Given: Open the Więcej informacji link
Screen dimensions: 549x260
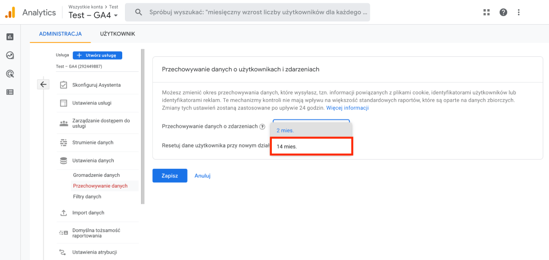Looking at the screenshot, I should coord(347,108).
